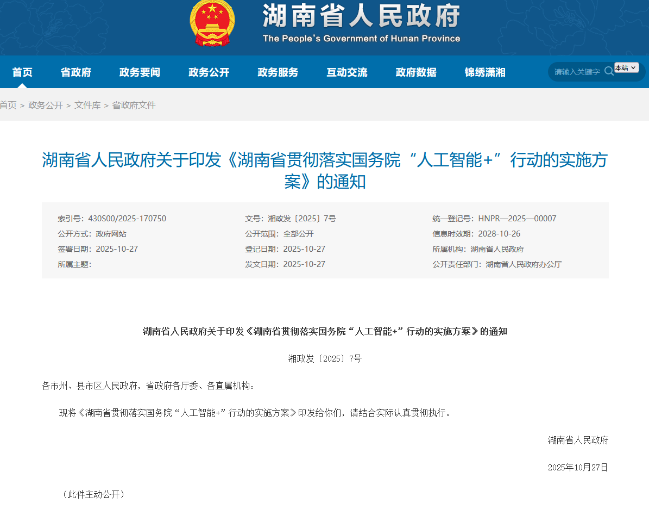
Task: Open the 锦绣潇湘 menu item
Action: (x=485, y=72)
